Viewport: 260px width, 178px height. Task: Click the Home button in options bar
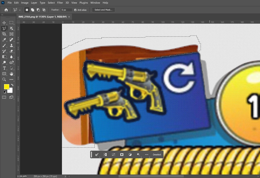6,10
